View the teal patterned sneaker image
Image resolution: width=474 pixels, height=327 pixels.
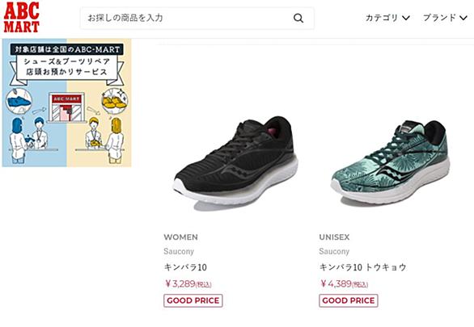coord(390,163)
